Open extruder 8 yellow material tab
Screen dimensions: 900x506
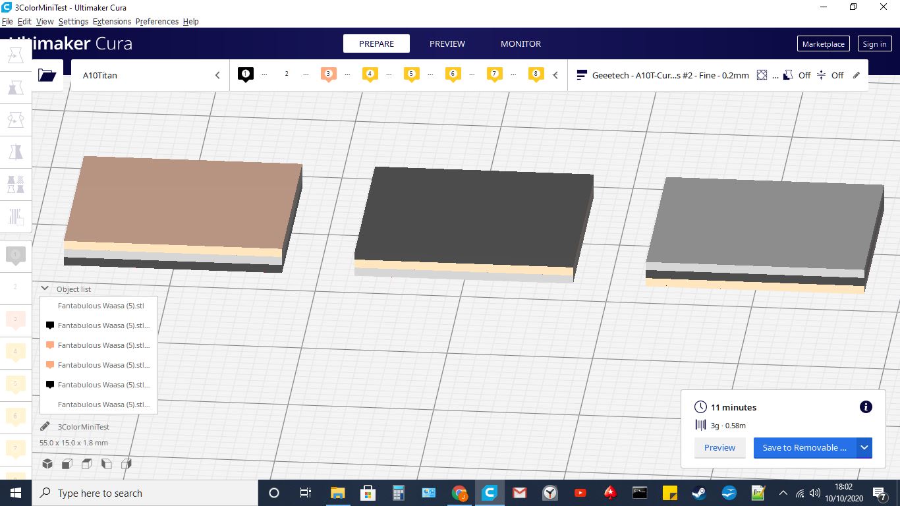coord(536,74)
